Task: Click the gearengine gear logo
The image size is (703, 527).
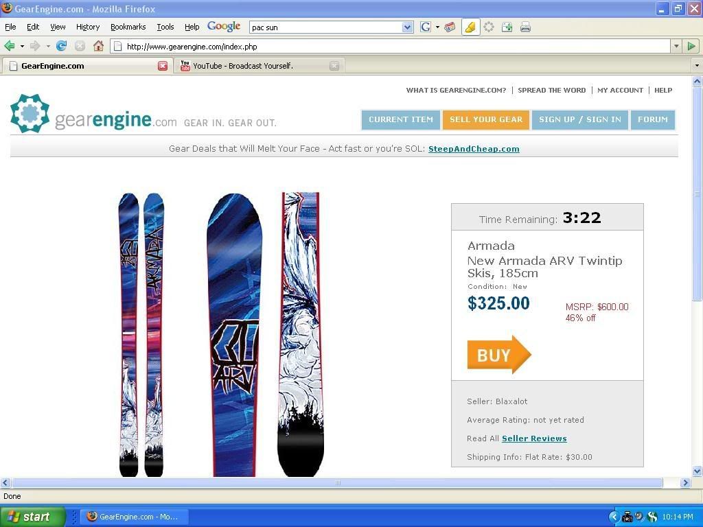Action: point(30,113)
